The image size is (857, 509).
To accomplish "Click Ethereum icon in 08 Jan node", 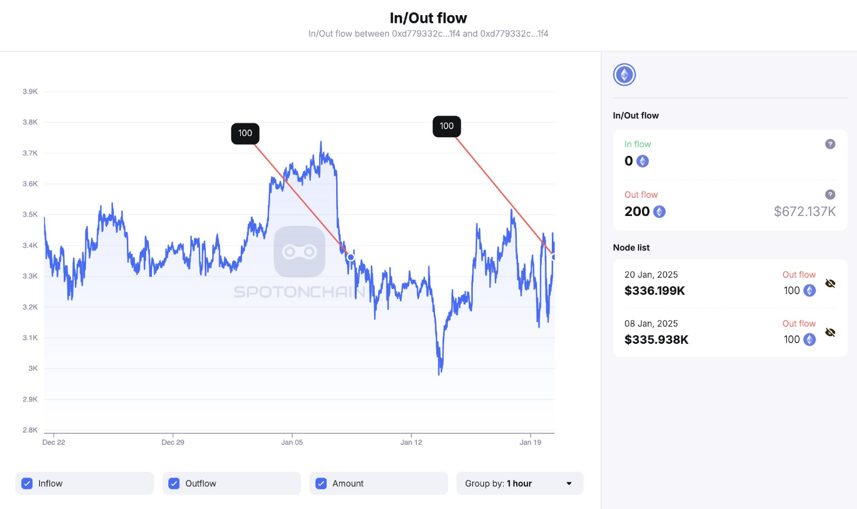I will click(x=810, y=340).
